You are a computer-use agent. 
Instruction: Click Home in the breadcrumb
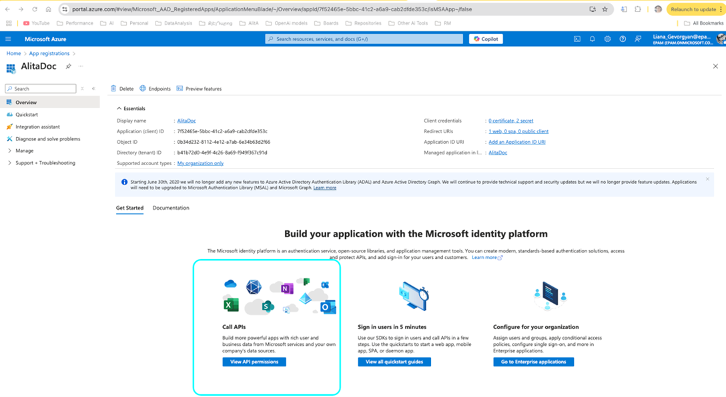click(x=13, y=53)
